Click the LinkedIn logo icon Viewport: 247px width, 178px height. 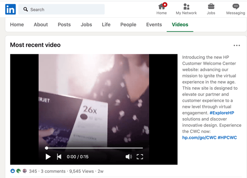(x=10, y=9)
